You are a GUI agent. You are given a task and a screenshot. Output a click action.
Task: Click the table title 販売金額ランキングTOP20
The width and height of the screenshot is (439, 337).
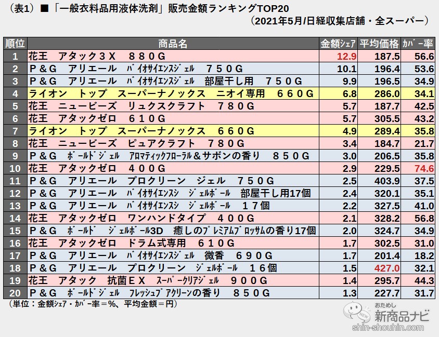coord(228,9)
